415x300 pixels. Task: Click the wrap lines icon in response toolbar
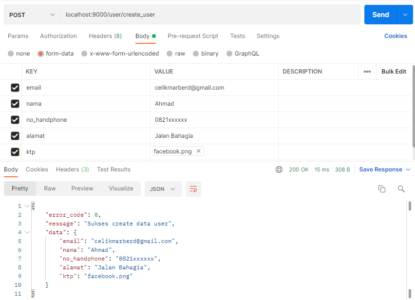(193, 189)
